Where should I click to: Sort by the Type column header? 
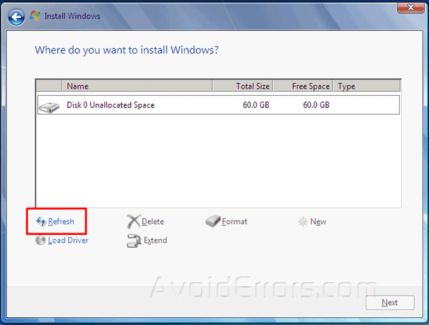[x=367, y=86]
